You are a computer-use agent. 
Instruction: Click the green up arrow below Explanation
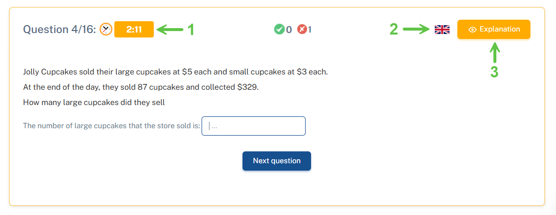point(494,53)
